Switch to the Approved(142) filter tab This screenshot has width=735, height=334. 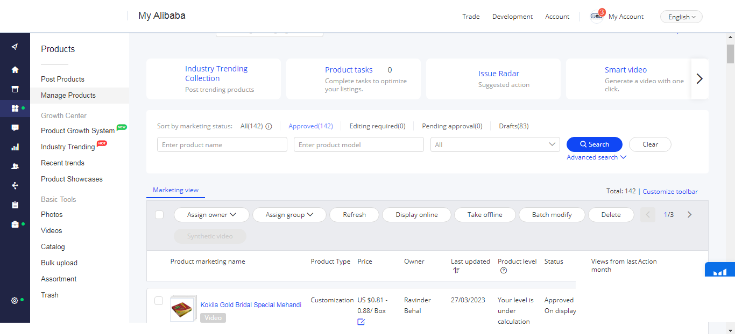tap(310, 126)
